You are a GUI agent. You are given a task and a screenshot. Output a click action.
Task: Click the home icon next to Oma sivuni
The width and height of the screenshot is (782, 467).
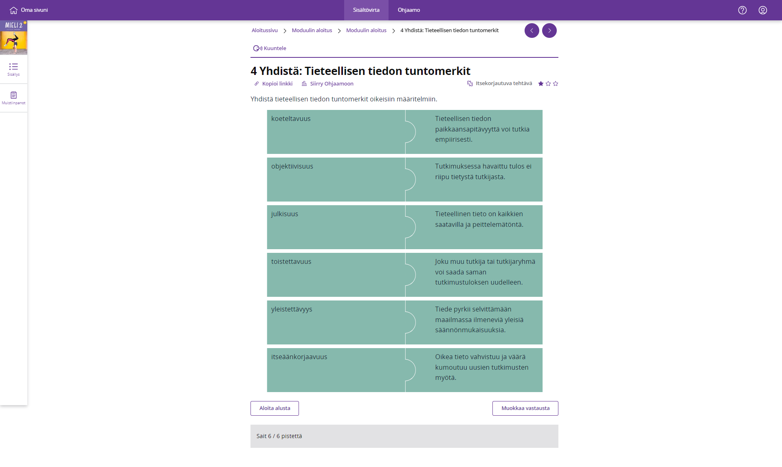point(13,10)
